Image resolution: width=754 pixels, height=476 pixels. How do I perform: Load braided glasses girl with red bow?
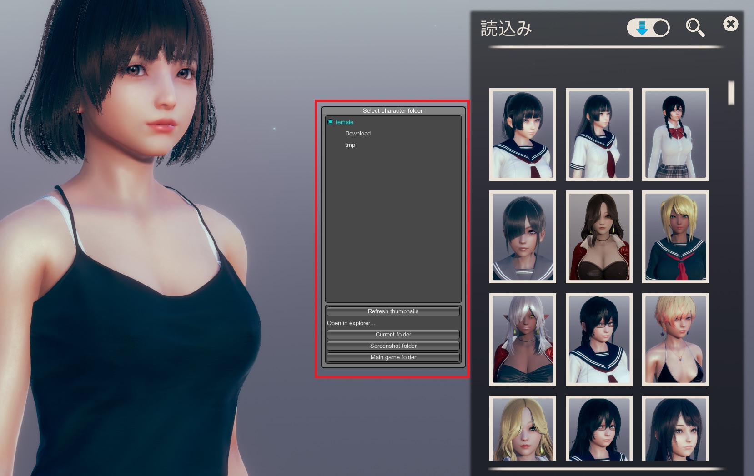point(675,135)
